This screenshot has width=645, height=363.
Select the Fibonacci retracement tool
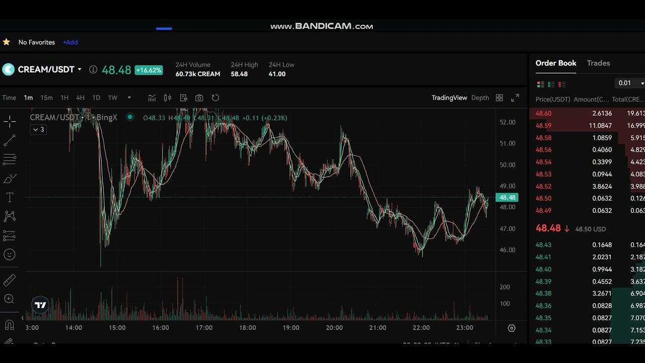10,160
